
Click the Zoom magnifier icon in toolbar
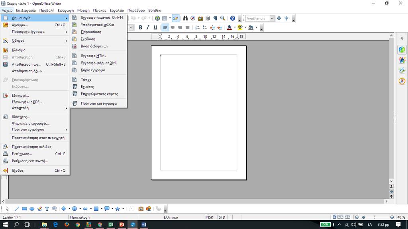pos(223,18)
